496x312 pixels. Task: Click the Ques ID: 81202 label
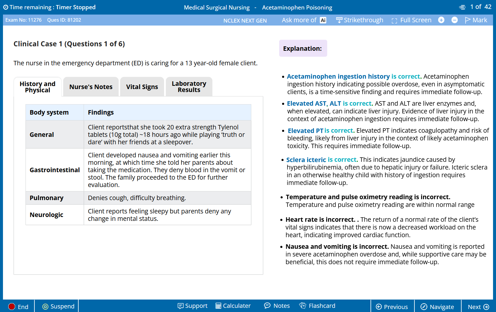click(x=64, y=20)
